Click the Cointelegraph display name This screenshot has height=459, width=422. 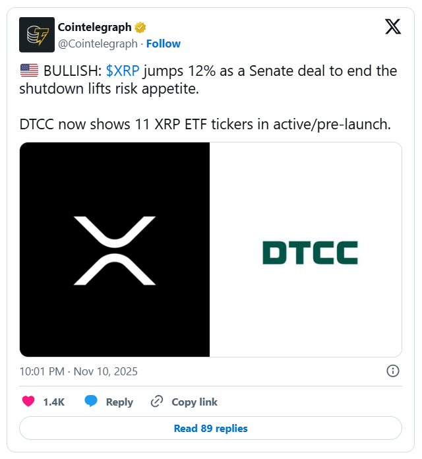tap(94, 27)
